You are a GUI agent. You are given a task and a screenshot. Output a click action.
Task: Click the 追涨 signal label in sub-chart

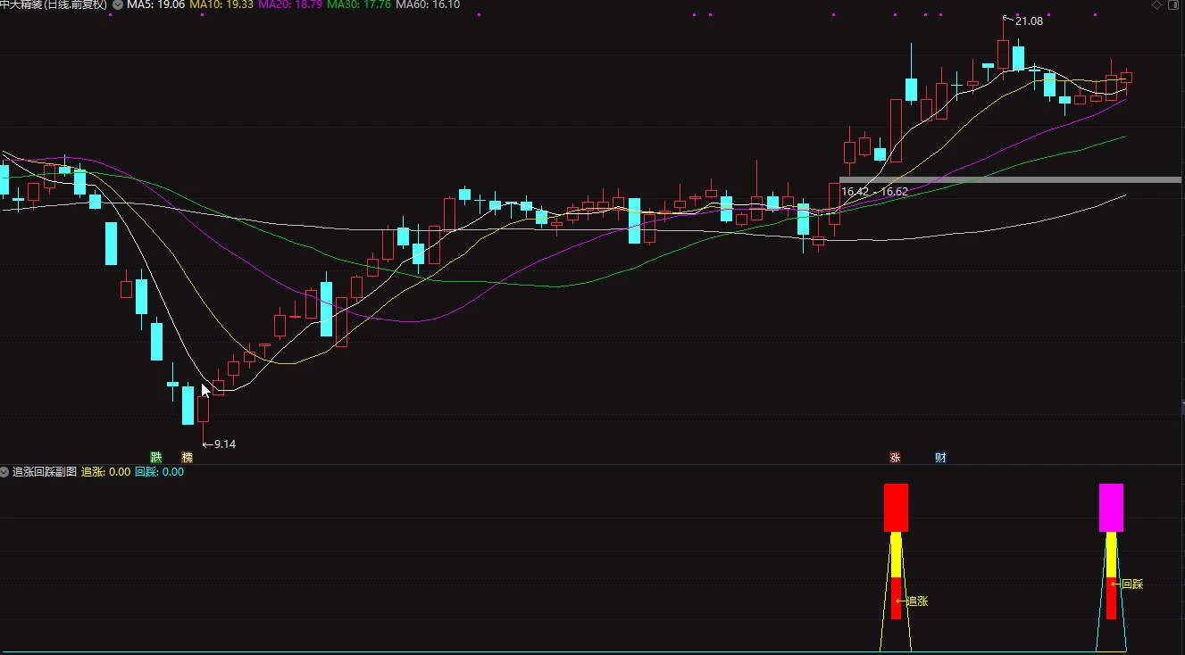click(x=917, y=601)
